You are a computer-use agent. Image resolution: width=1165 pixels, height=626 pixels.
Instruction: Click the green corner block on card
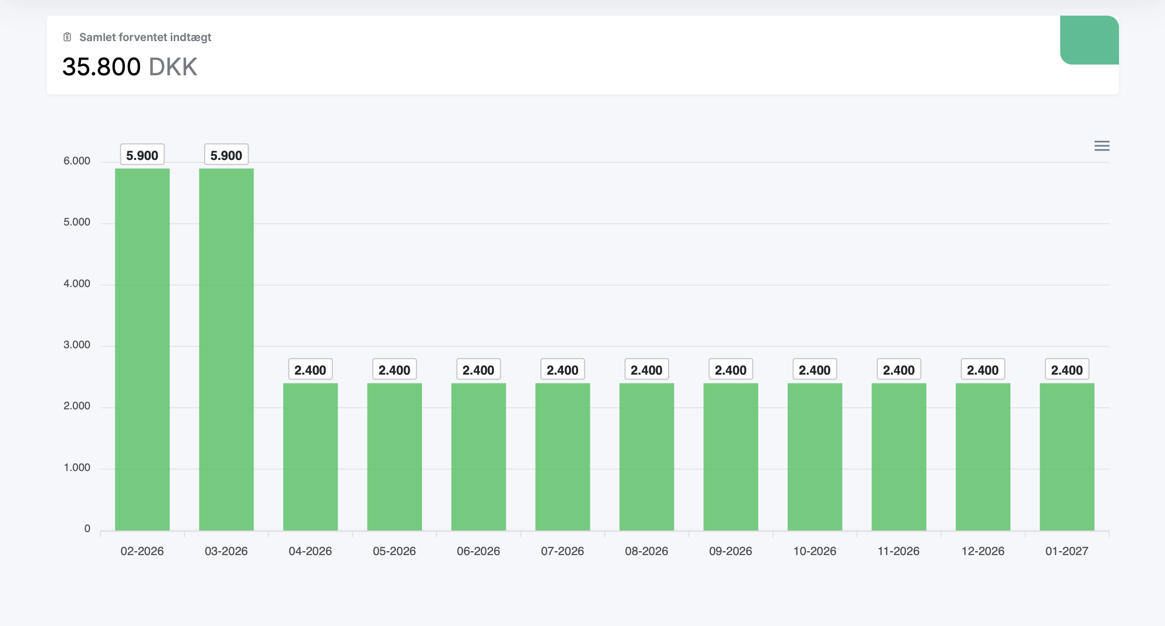pyautogui.click(x=1089, y=40)
